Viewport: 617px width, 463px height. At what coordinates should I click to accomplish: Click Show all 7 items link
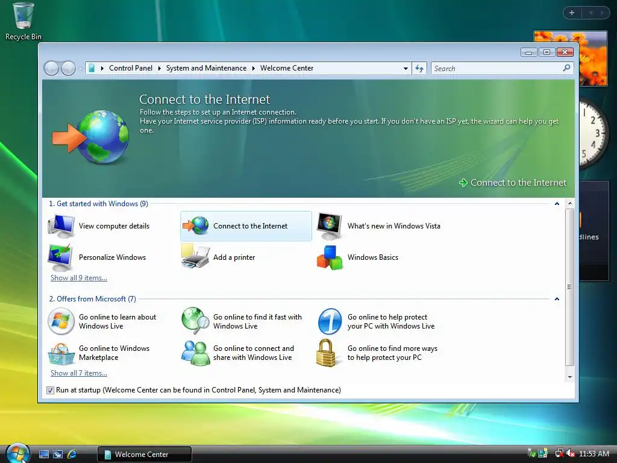pos(79,373)
